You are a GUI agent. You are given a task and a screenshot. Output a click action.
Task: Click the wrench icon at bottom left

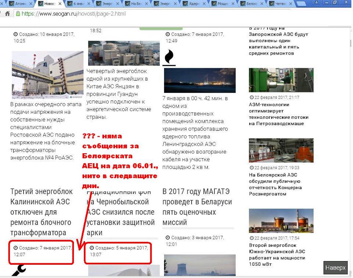pyautogui.click(x=18, y=270)
